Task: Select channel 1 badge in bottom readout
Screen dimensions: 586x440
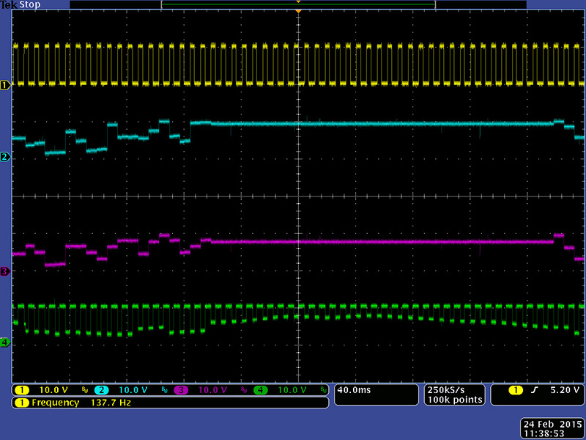Action: (22, 390)
